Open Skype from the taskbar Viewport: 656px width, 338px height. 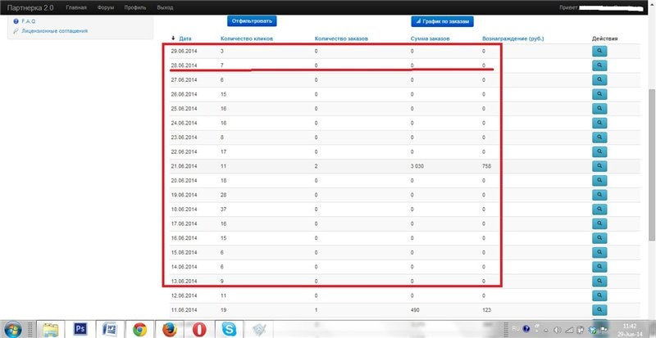[229, 329]
